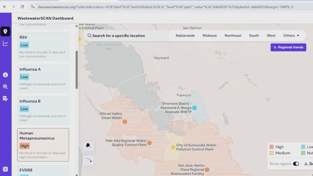
Task: Click the High legend color swatch
Action: point(272,147)
